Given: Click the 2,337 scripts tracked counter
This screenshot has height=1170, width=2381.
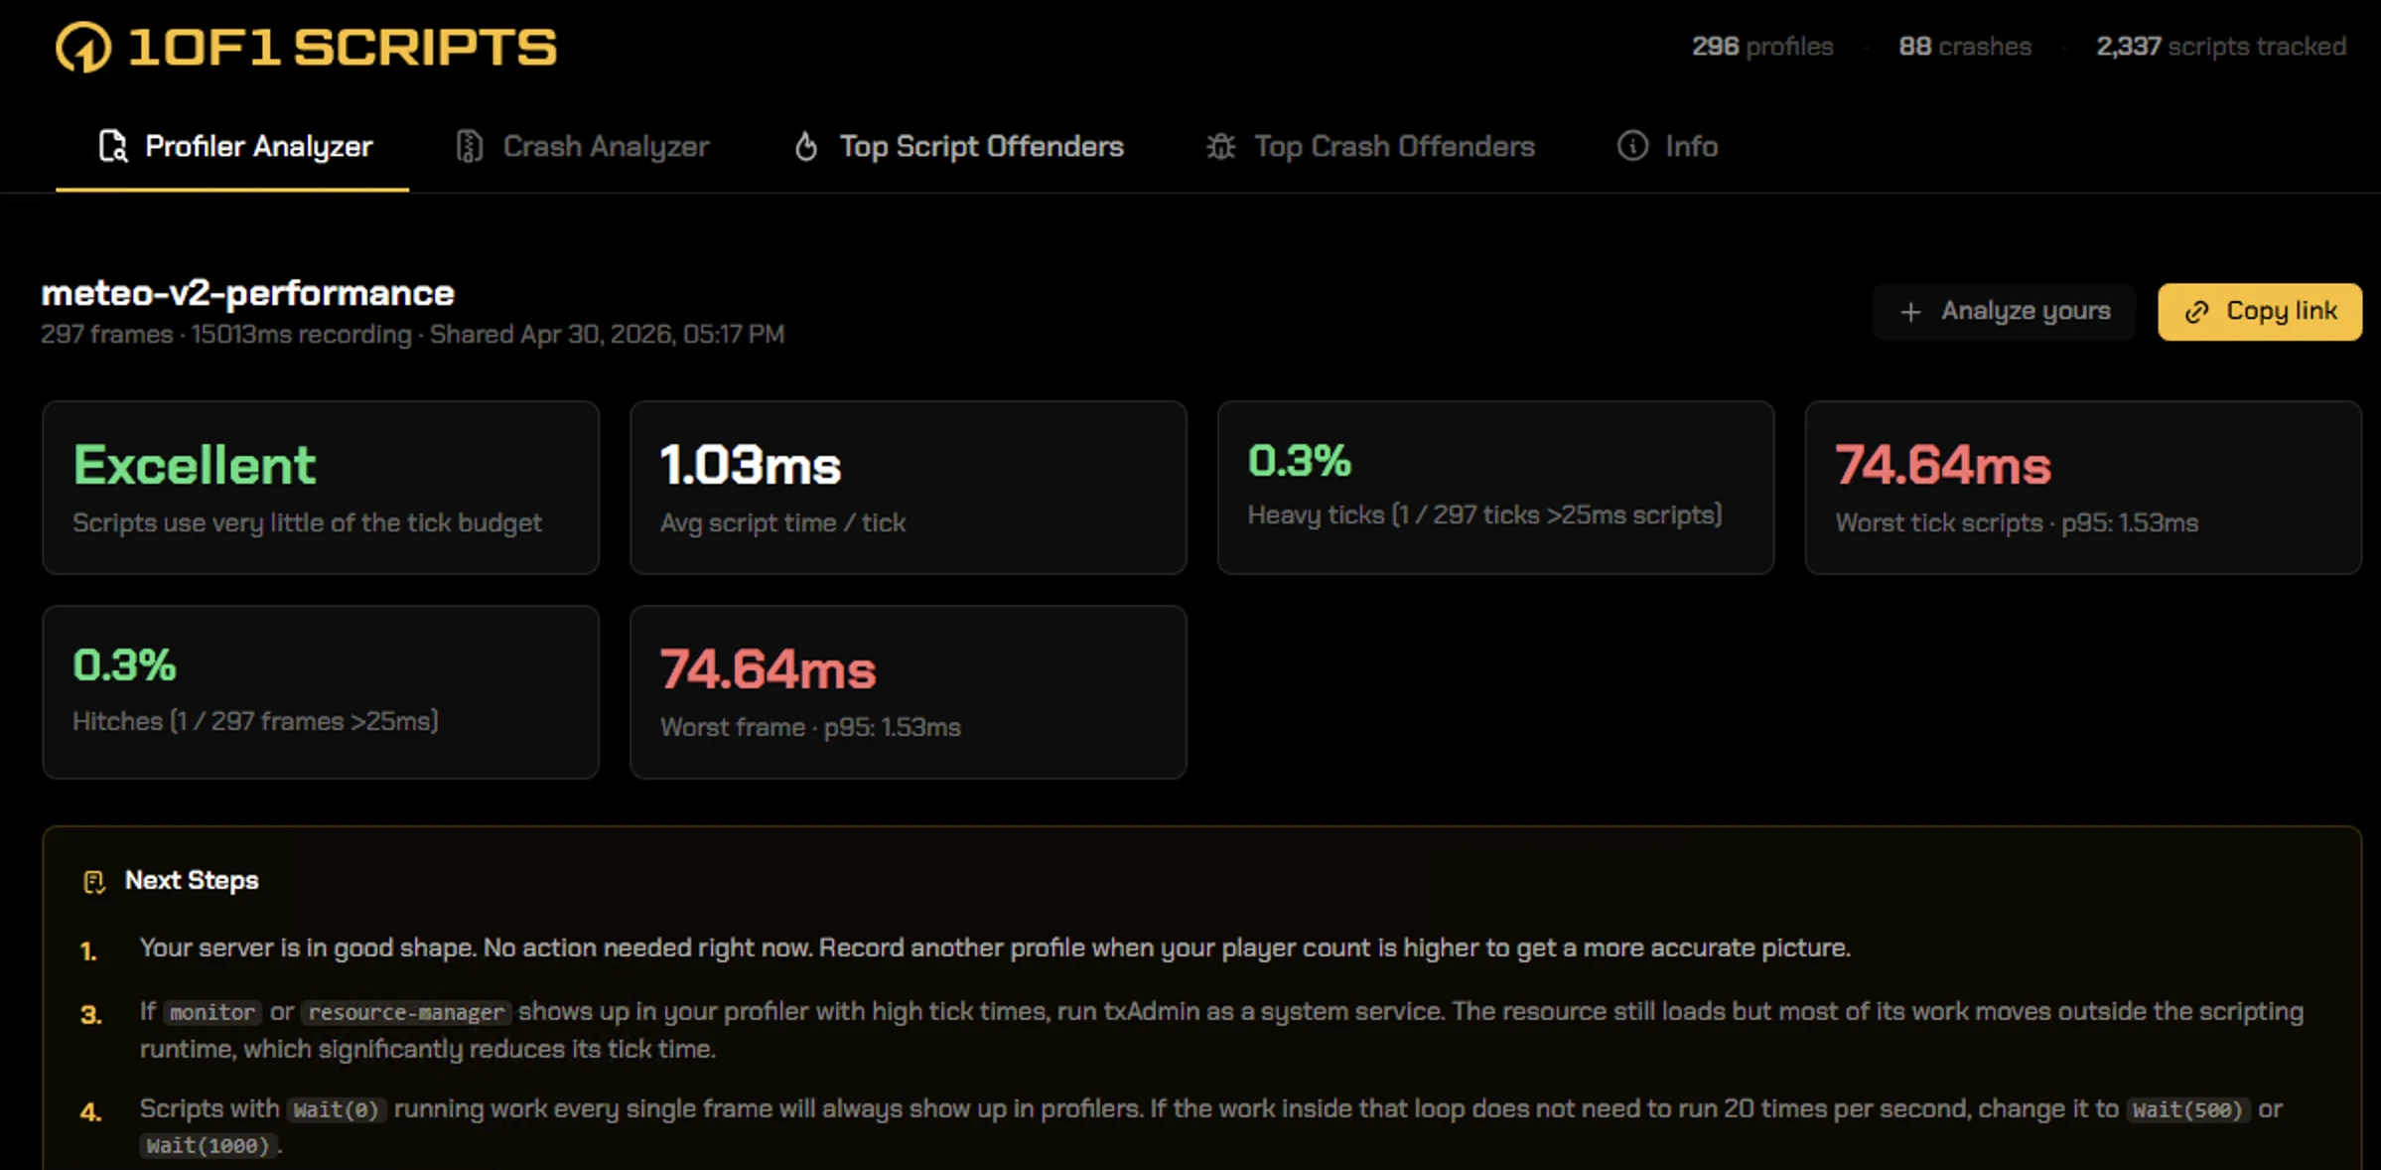Looking at the screenshot, I should click(x=2220, y=47).
